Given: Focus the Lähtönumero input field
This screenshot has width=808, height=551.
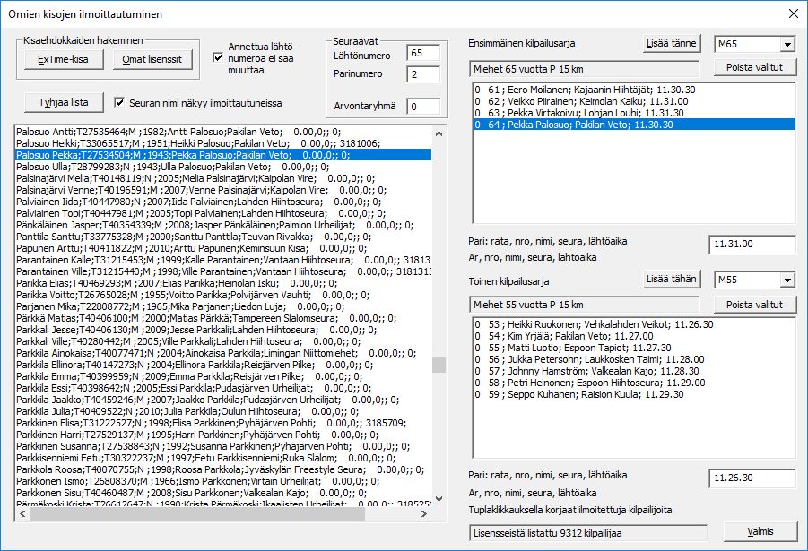Looking at the screenshot, I should click(422, 53).
